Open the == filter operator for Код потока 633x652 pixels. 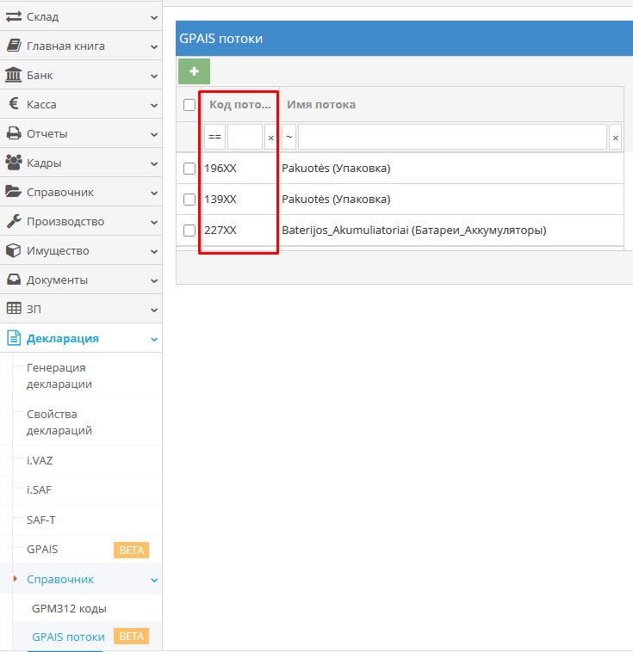pyautogui.click(x=214, y=137)
